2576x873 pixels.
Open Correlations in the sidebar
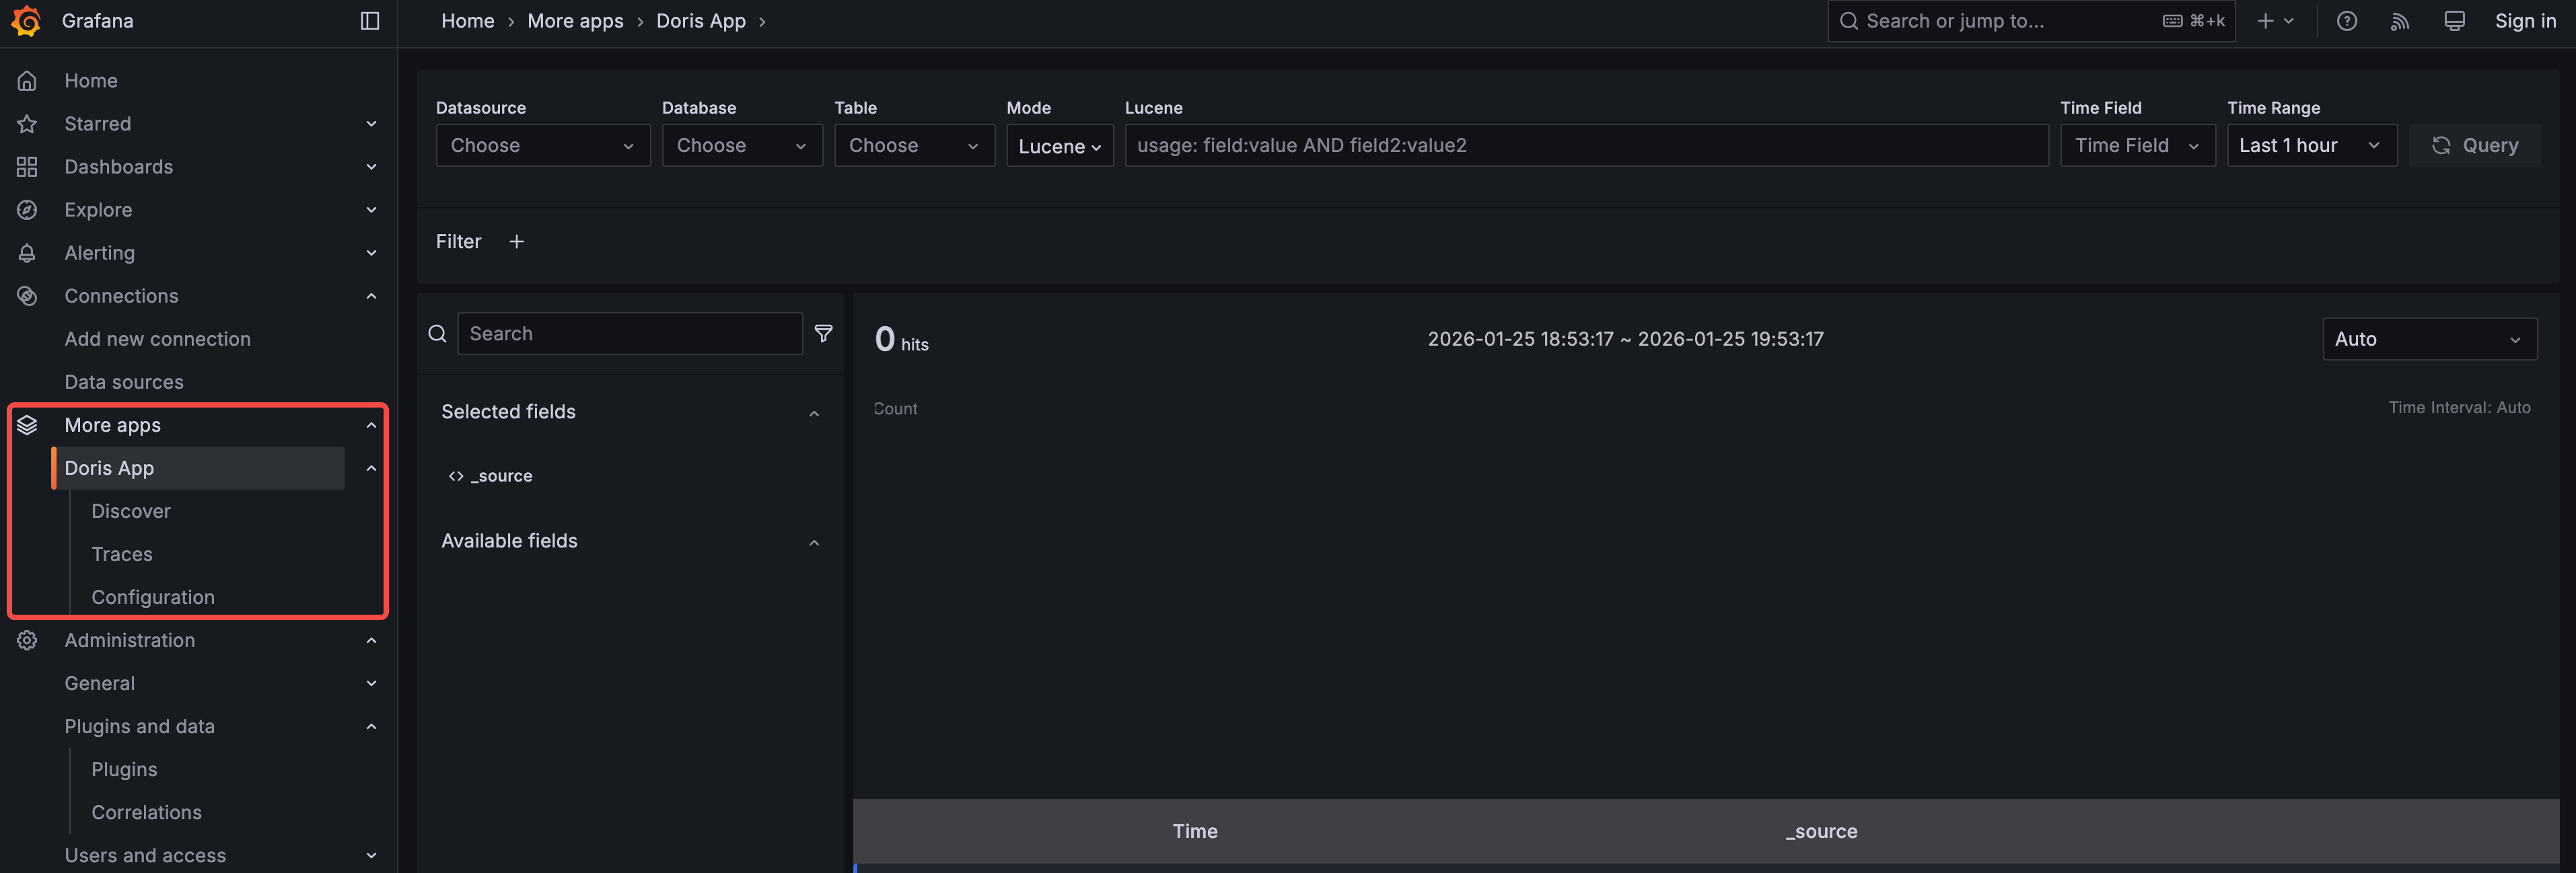coord(146,812)
